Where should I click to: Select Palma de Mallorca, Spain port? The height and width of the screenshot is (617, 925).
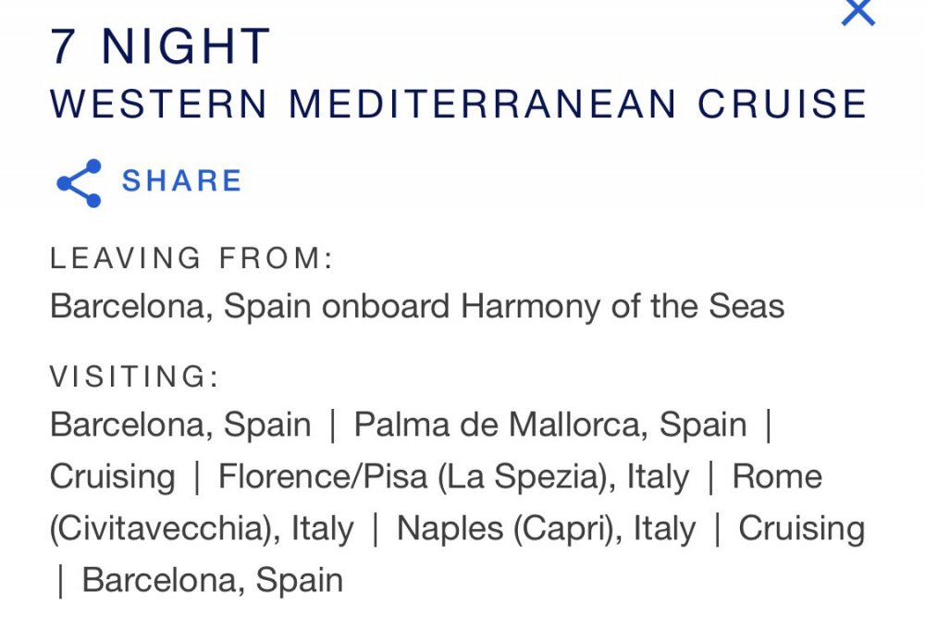(x=550, y=425)
